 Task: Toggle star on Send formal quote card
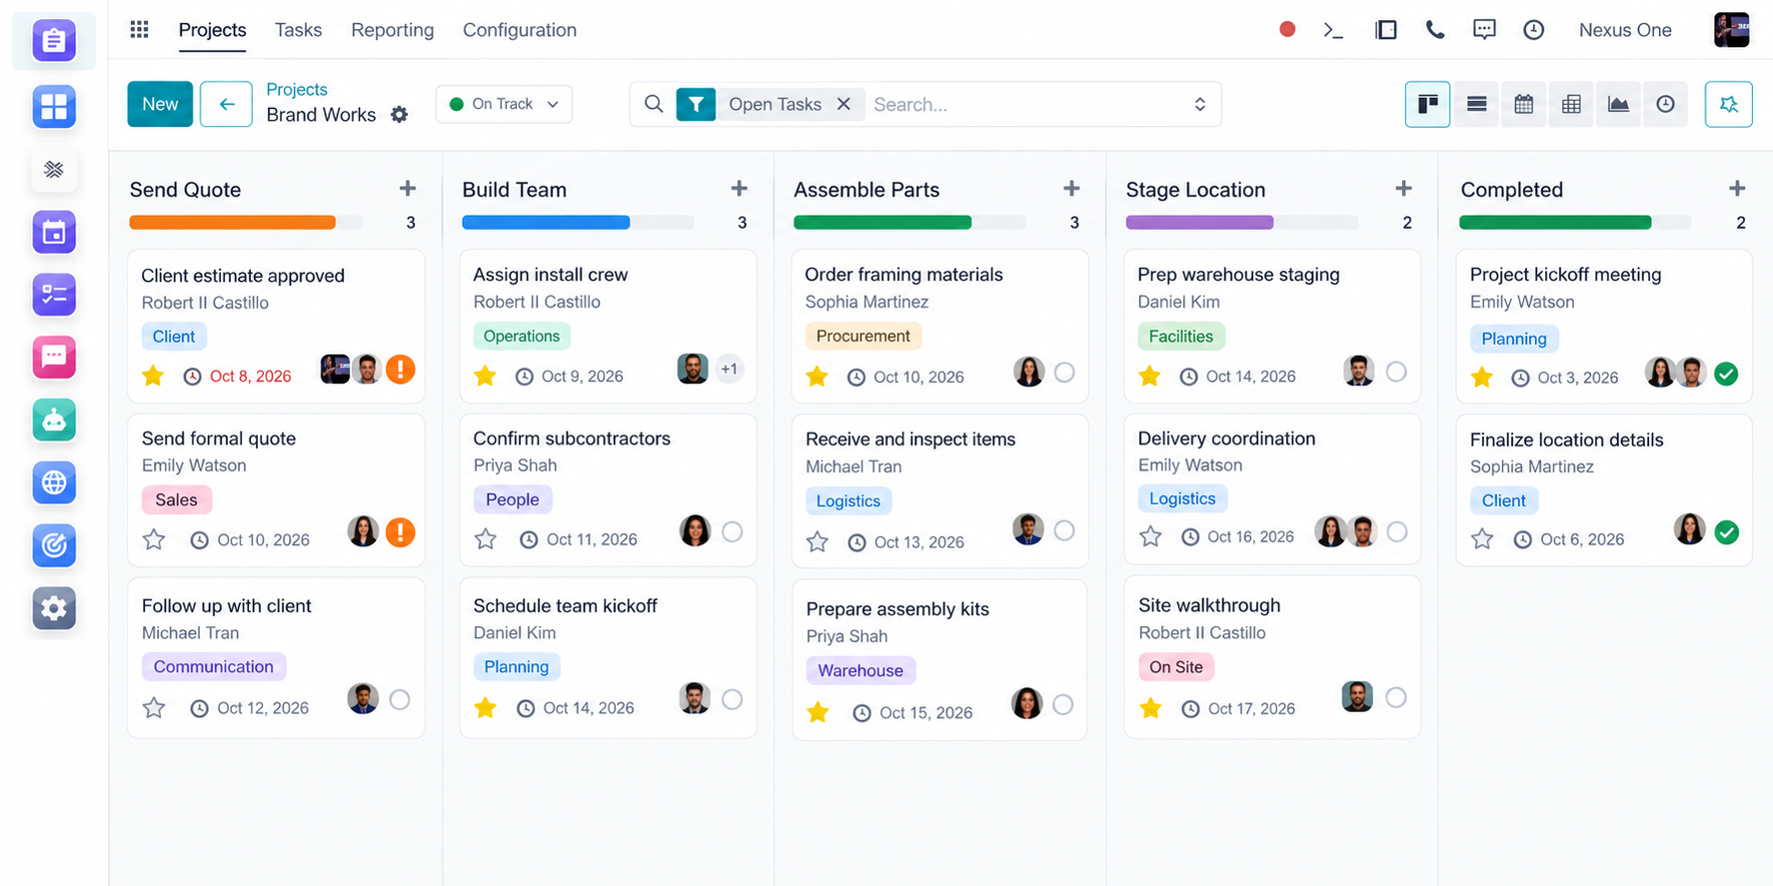click(154, 539)
